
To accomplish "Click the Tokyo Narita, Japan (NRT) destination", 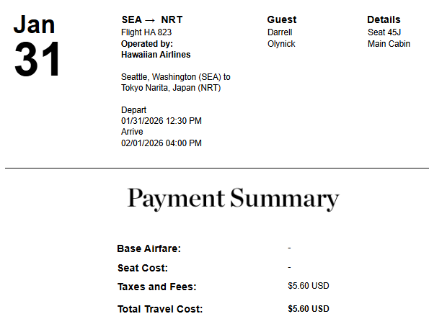I will point(171,88).
